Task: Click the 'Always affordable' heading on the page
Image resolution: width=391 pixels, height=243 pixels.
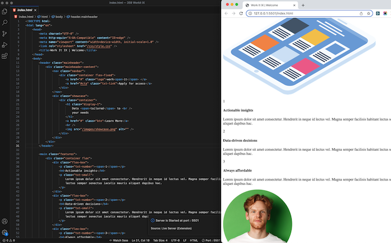Action: 237,170
